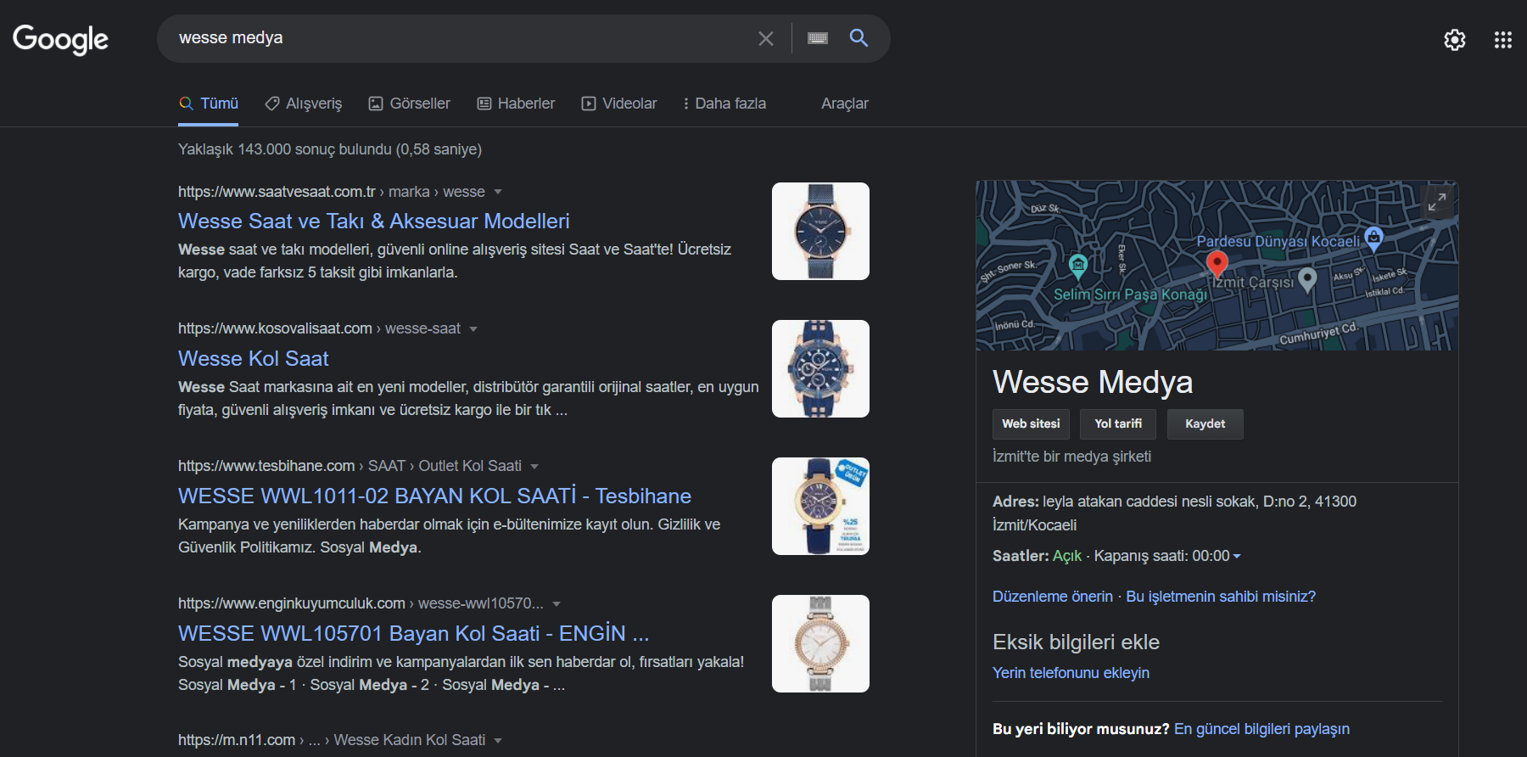
Task: Click the Web sitesi button
Action: click(1031, 423)
